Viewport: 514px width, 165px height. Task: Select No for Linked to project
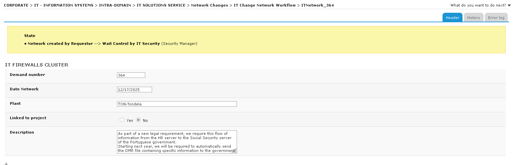[138, 120]
